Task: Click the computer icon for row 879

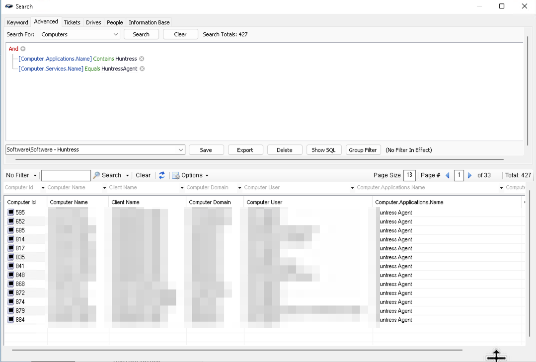Action: coord(10,310)
